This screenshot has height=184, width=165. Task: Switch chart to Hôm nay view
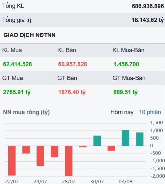(x=122, y=112)
